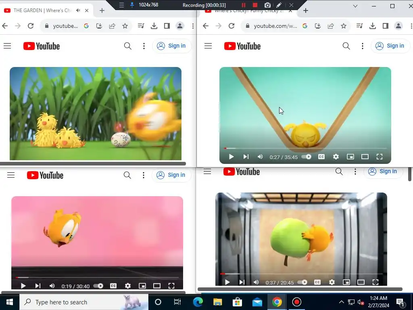Enter fullscreen on the 30:40 video

click(171, 286)
